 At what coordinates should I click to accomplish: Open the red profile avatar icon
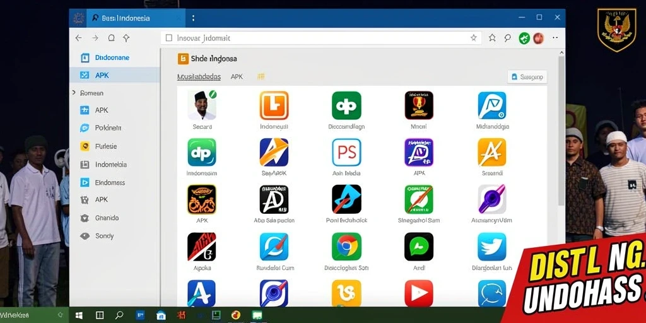coord(539,38)
